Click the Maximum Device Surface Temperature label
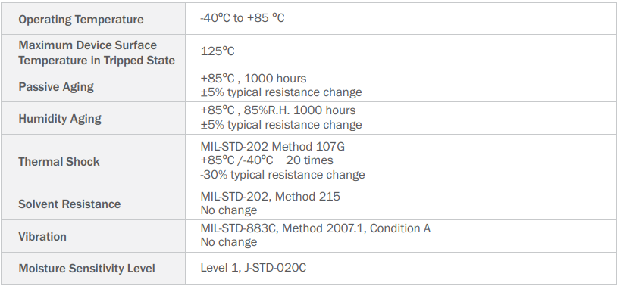This screenshot has height=286, width=617. (x=97, y=53)
